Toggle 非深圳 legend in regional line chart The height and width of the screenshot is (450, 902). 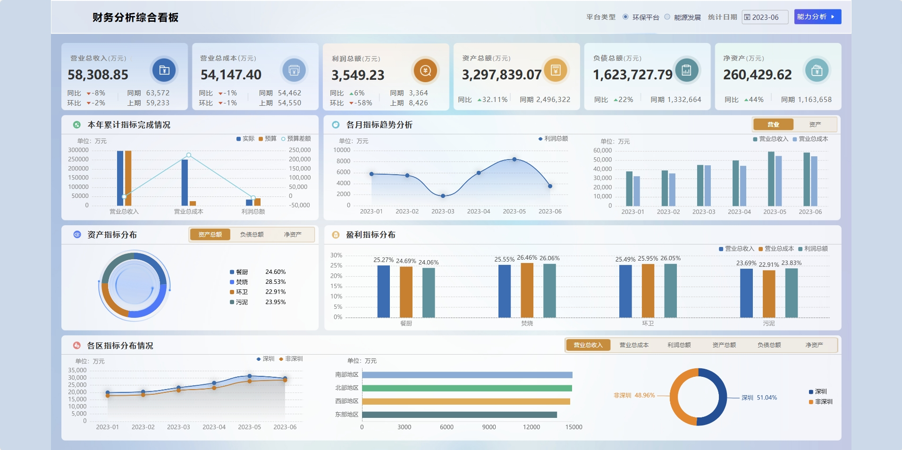tap(291, 359)
